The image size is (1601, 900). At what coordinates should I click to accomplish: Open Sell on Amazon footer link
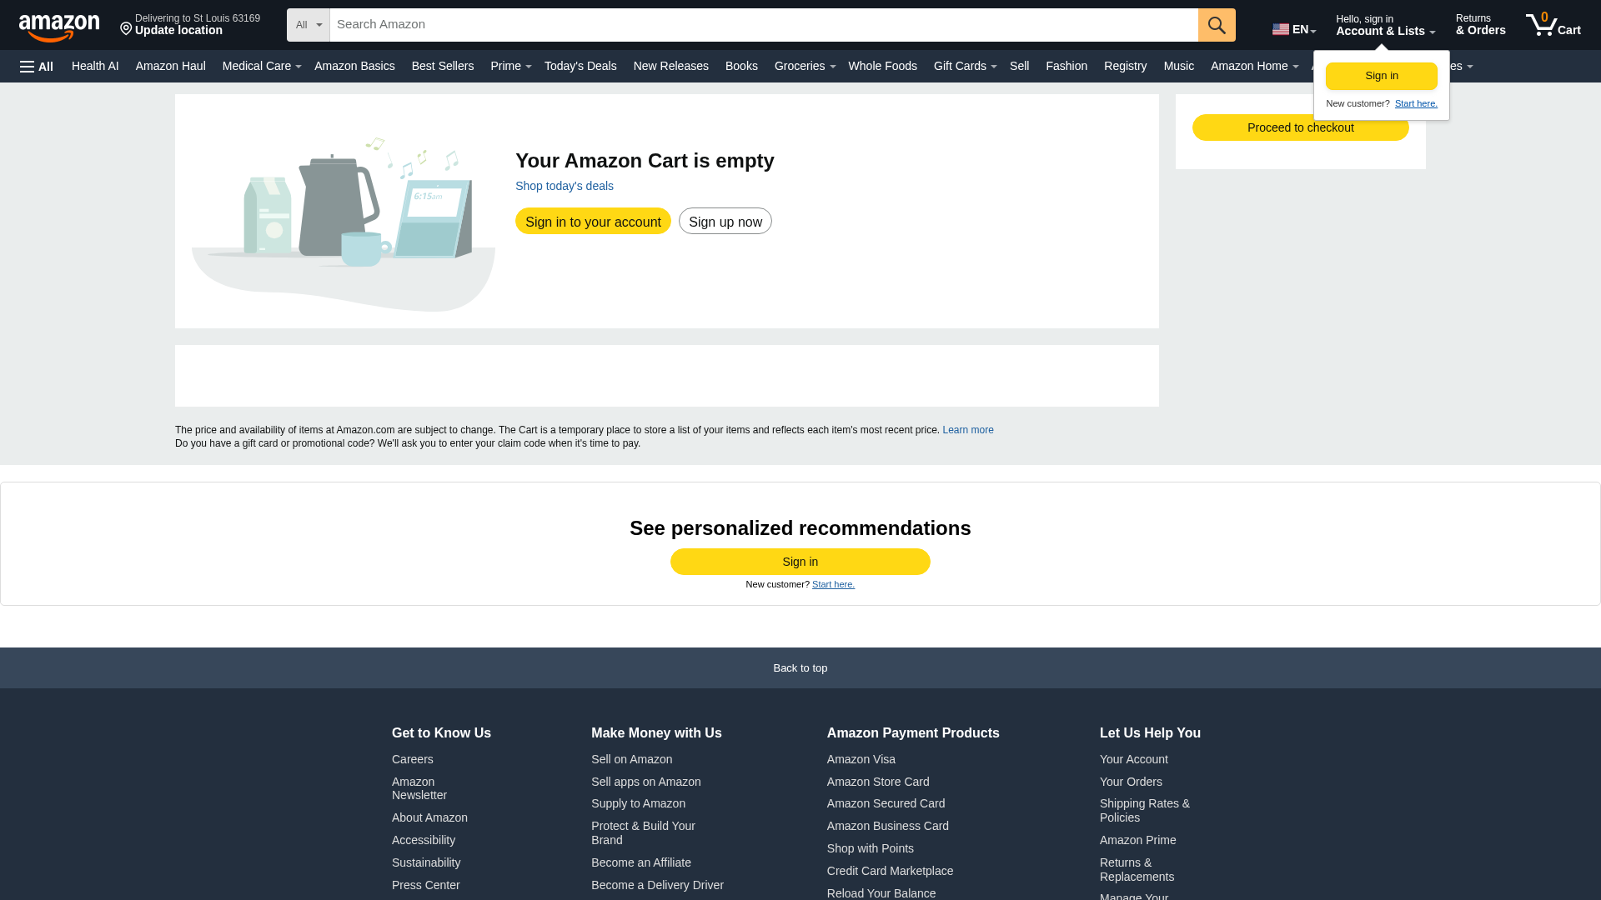631,759
